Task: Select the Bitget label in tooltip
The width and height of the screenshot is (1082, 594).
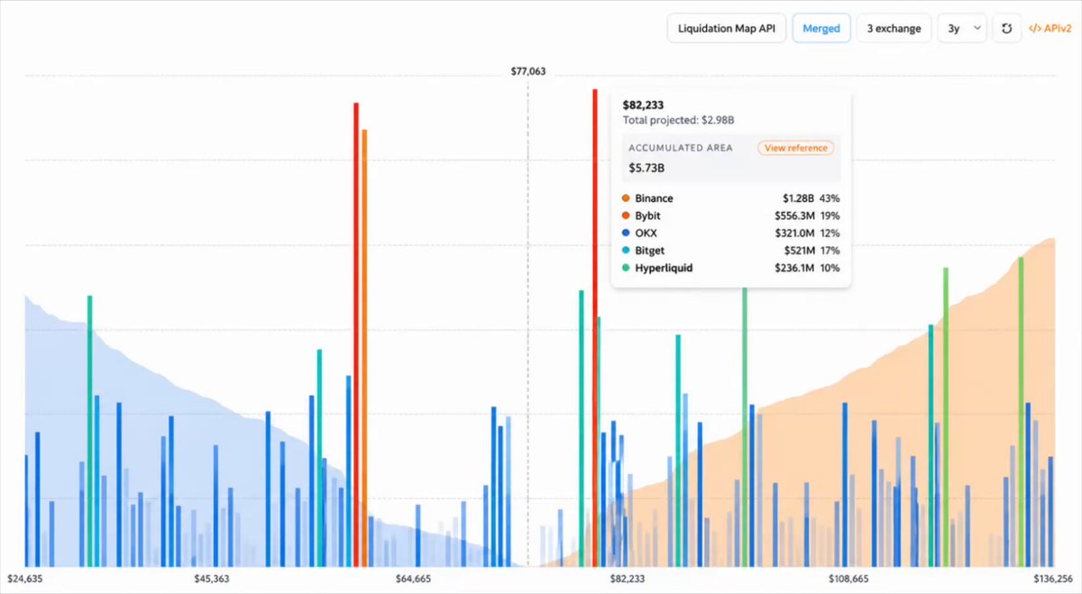Action: pyautogui.click(x=650, y=251)
